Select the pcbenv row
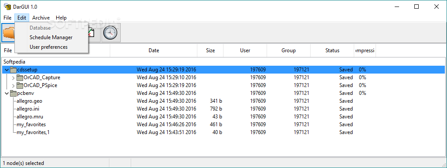 pyautogui.click(x=223, y=93)
